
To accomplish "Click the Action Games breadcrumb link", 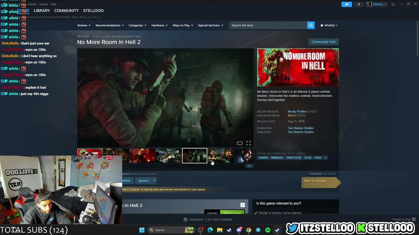I will click(101, 37).
